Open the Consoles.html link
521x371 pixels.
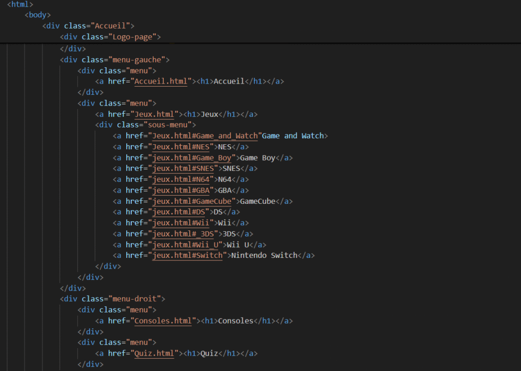165,321
